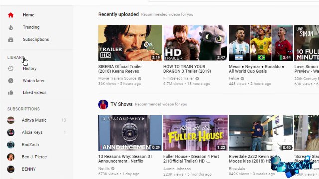Visit Austin Johnson channel

[x=177, y=169]
